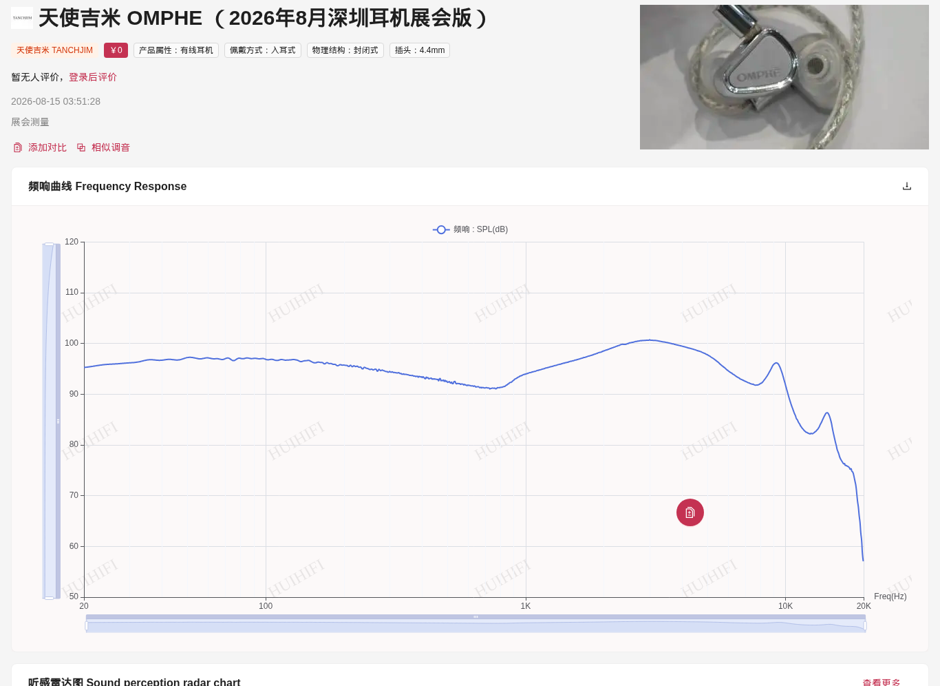
Task: Click the 暂无人评价 text
Action: pyautogui.click(x=37, y=77)
